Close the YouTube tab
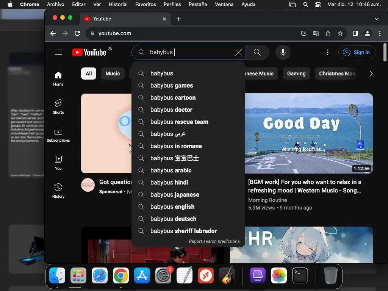Image resolution: width=388 pixels, height=291 pixels. point(164,19)
